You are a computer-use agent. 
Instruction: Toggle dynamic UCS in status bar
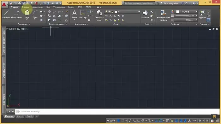pyautogui.click(x=176, y=121)
